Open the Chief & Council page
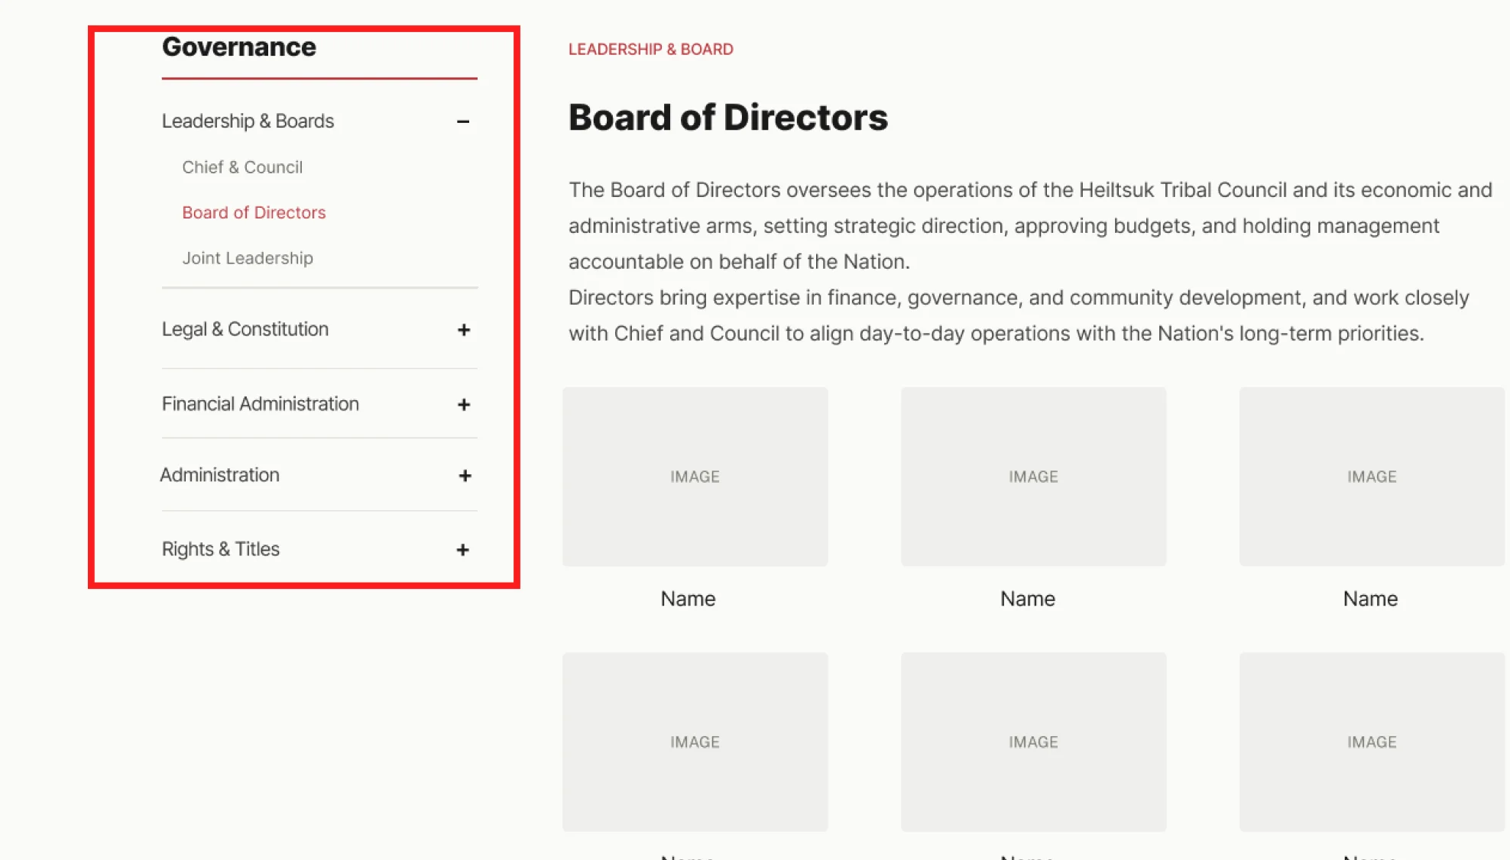Image resolution: width=1510 pixels, height=860 pixels. tap(242, 167)
